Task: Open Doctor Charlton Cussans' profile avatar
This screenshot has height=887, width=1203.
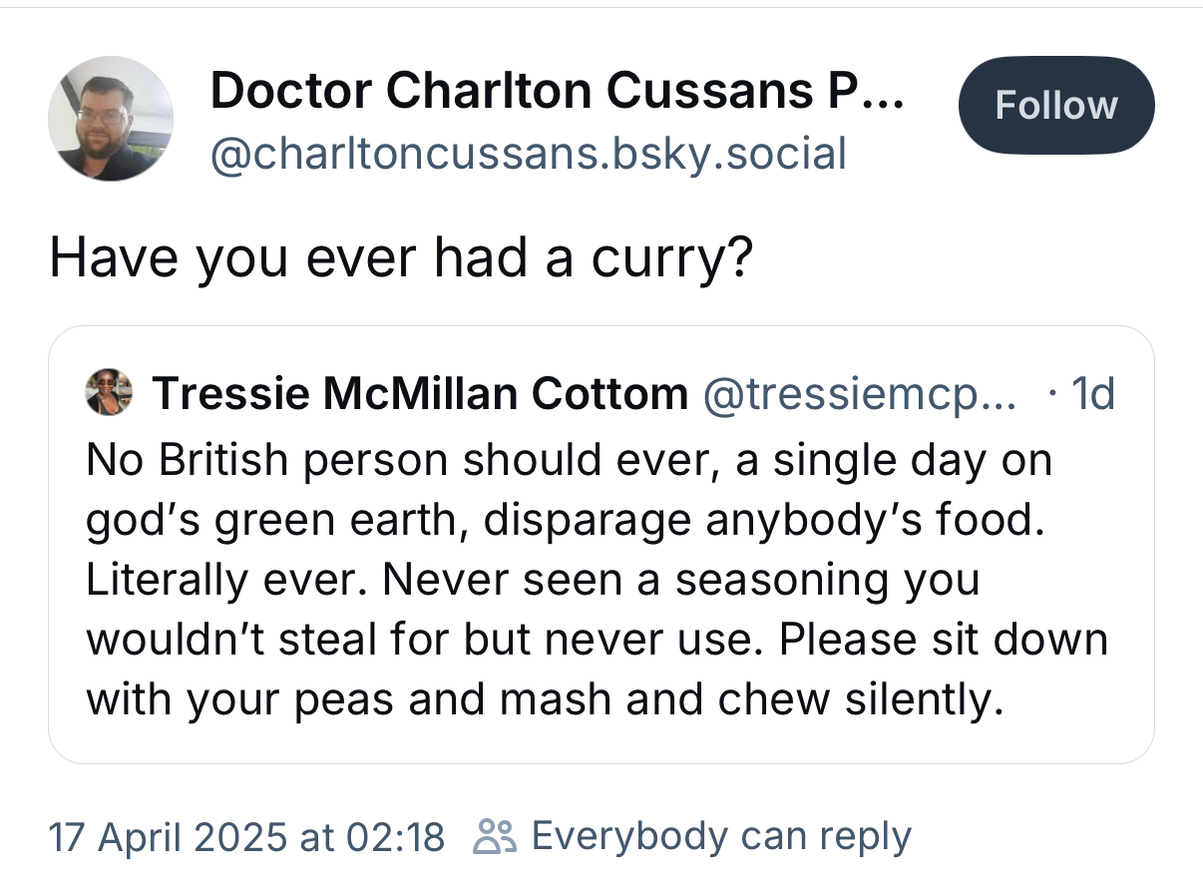Action: click(x=111, y=119)
